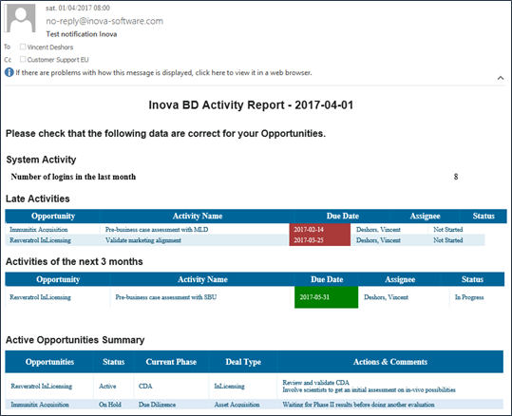Click Opportunity column header in Late Activities table
512x416 pixels.
pyautogui.click(x=53, y=216)
